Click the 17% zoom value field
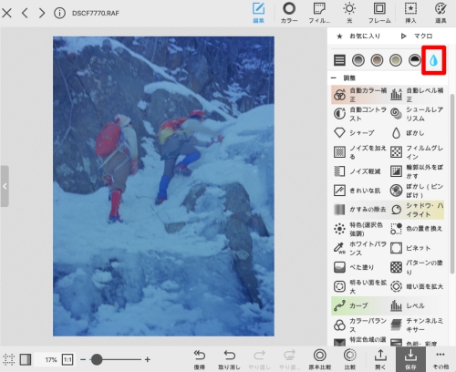 47,360
